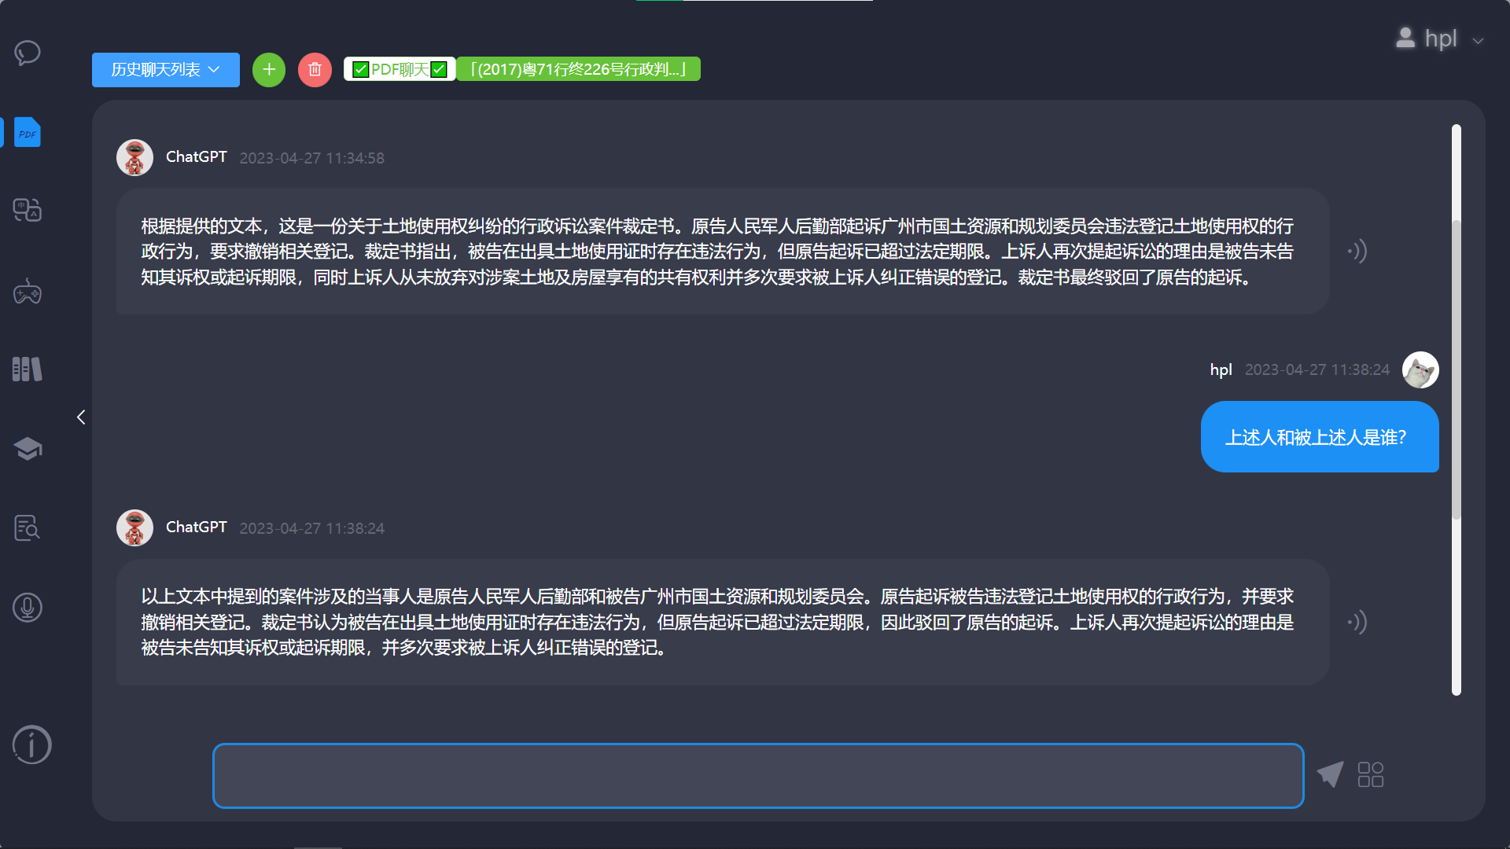Expand the 历史聊天列表 dropdown
The image size is (1510, 849).
click(x=165, y=70)
